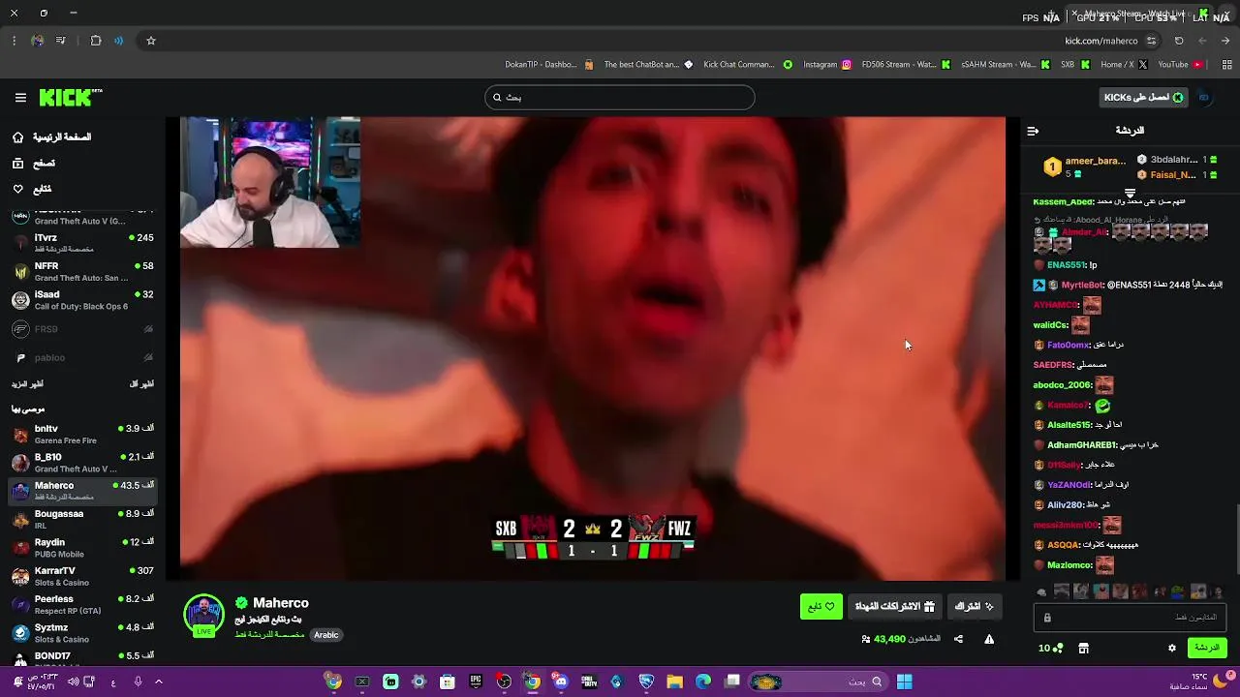The width and height of the screenshot is (1240, 697).
Task: Click the chat message input field
Action: [1128, 618]
